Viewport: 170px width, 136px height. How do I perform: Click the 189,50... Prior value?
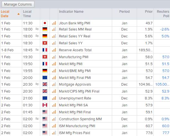[x=146, y=50]
